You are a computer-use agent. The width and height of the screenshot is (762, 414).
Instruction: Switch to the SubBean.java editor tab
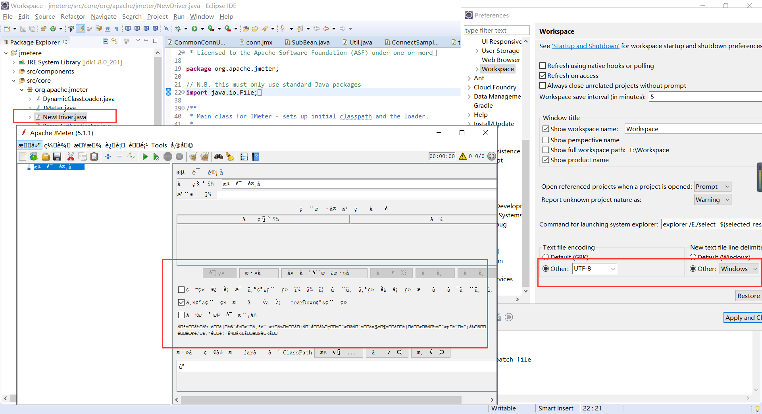310,43
